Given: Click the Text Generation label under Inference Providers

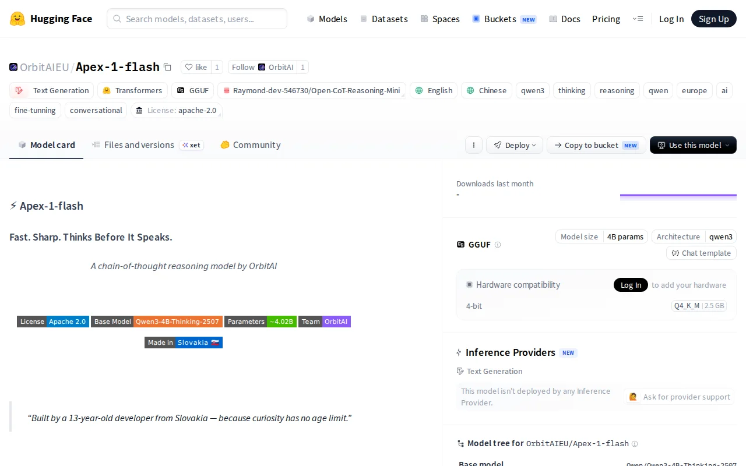Looking at the screenshot, I should (494, 371).
